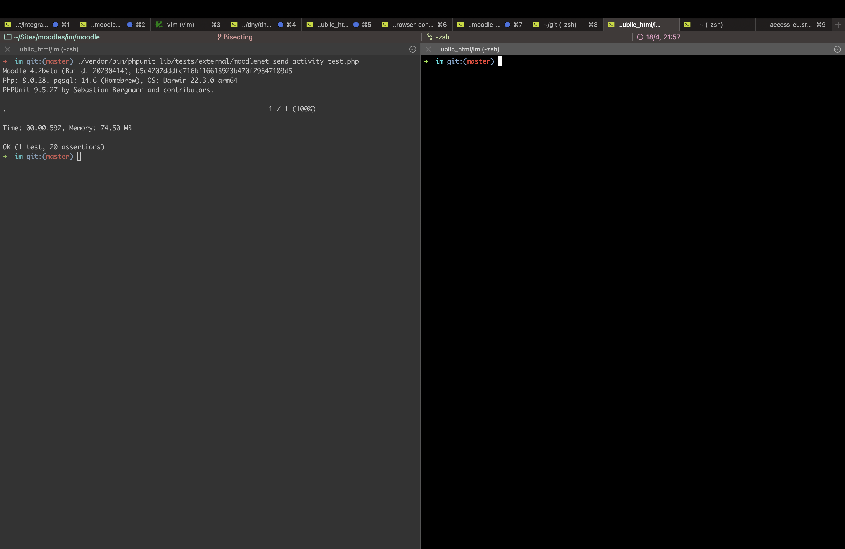Click blue activity dot on ..ublic_ht... tab
The height and width of the screenshot is (549, 845).
[356, 25]
